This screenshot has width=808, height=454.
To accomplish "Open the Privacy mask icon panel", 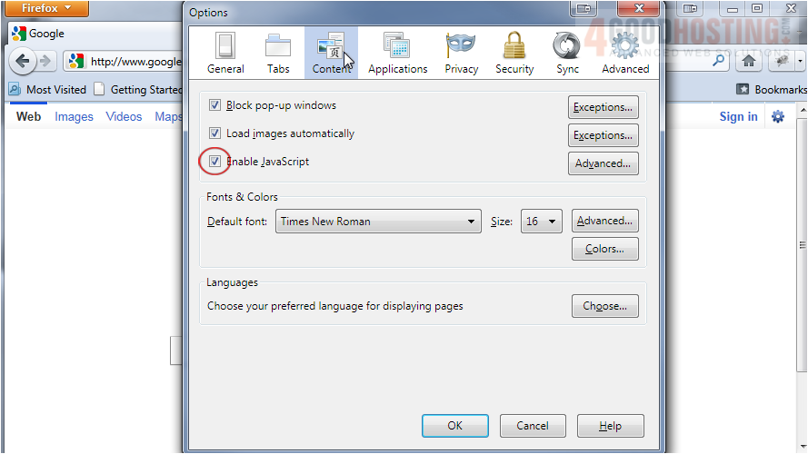I will [x=462, y=53].
